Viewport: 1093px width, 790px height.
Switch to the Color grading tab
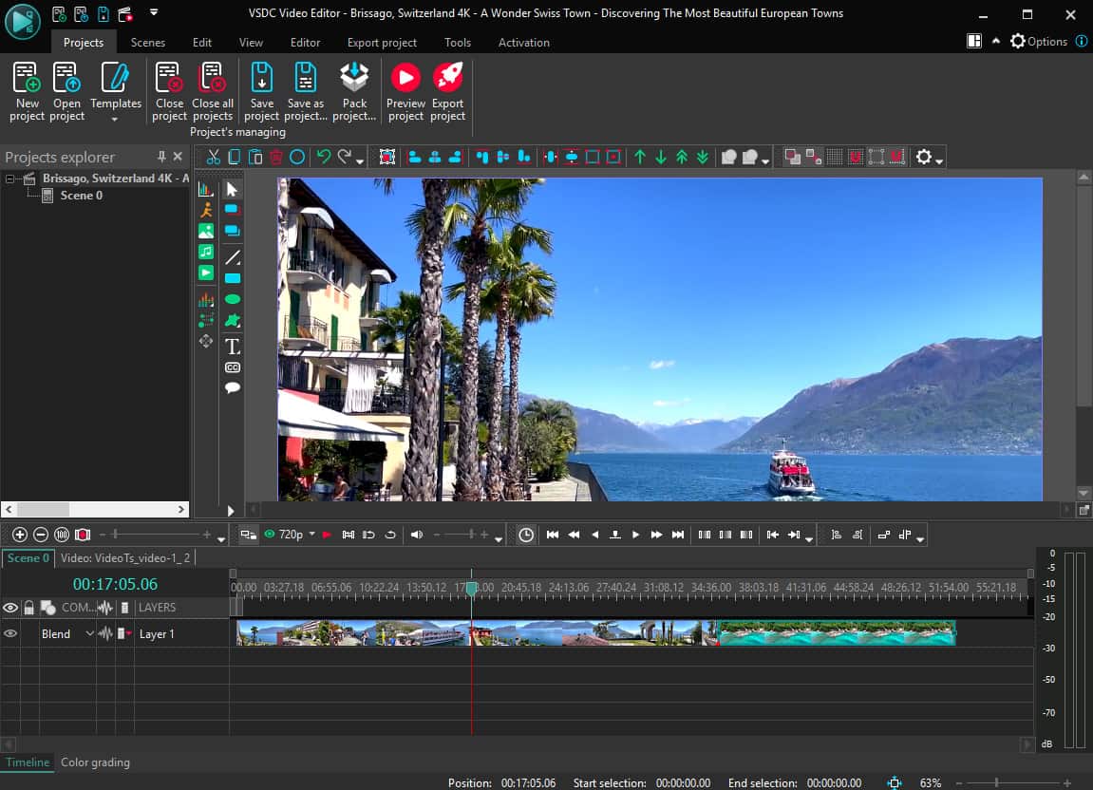pyautogui.click(x=95, y=762)
